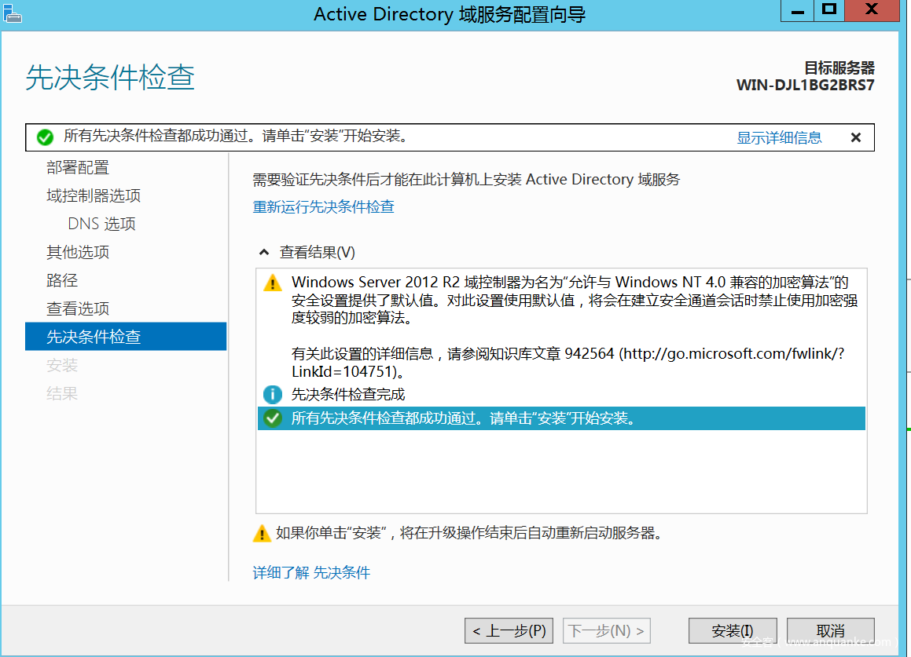This screenshot has width=911, height=657.
Task: Open 详细了解 先决条件 help link
Action: pyautogui.click(x=311, y=573)
